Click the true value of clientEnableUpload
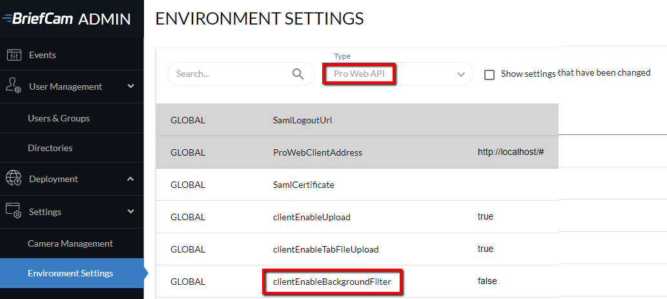667x299 pixels. pyautogui.click(x=486, y=216)
